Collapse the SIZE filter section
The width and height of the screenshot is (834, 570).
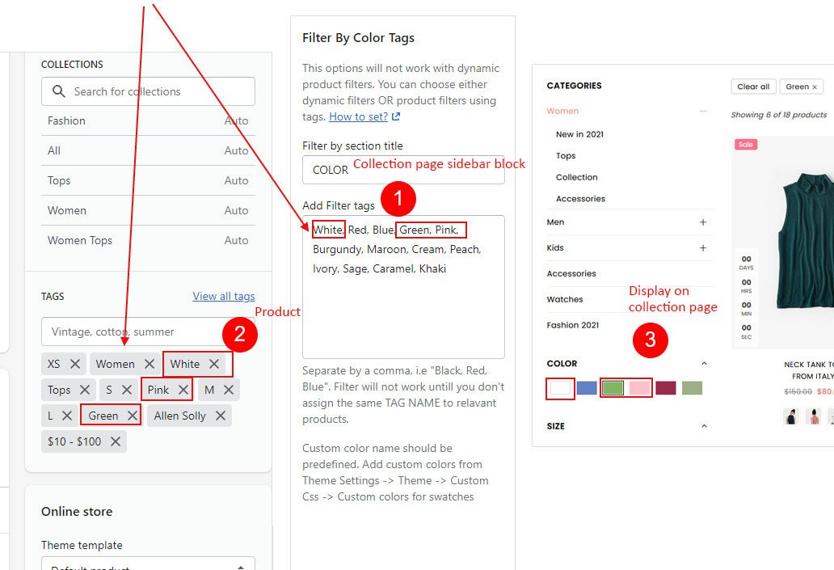click(704, 426)
